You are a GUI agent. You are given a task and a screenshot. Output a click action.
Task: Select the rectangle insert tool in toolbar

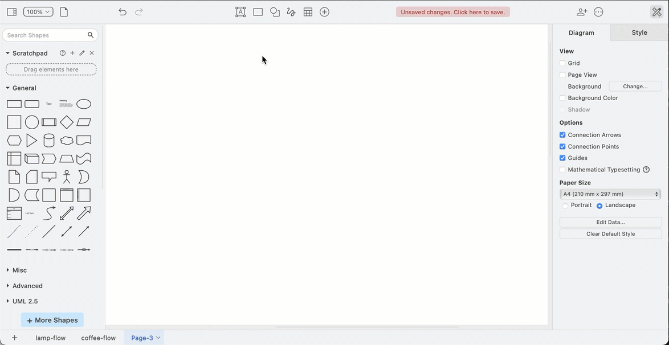pos(257,11)
